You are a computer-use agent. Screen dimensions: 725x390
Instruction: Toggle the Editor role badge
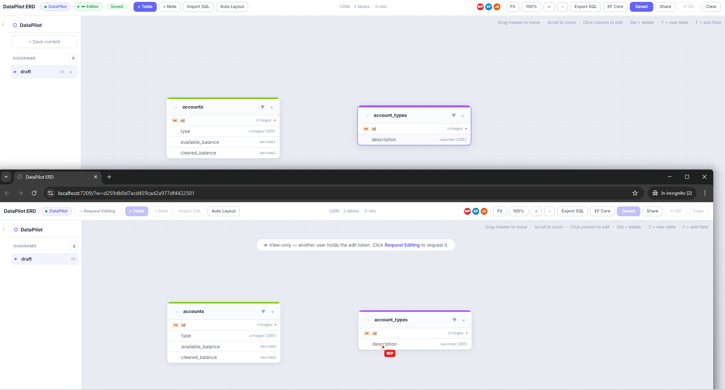tap(88, 6)
